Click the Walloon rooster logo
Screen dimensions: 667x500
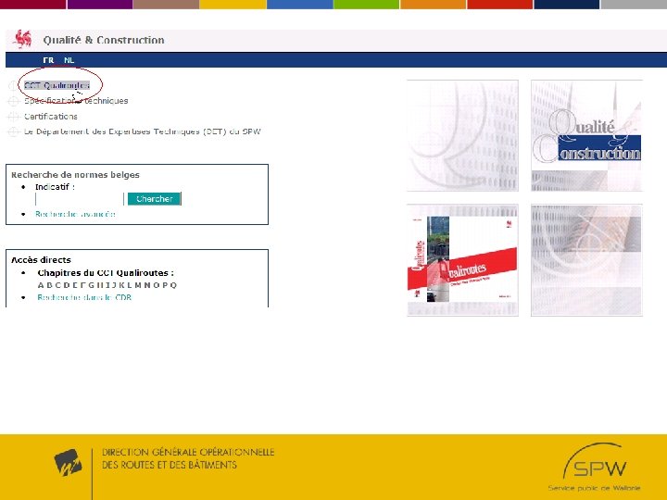pyautogui.click(x=22, y=39)
